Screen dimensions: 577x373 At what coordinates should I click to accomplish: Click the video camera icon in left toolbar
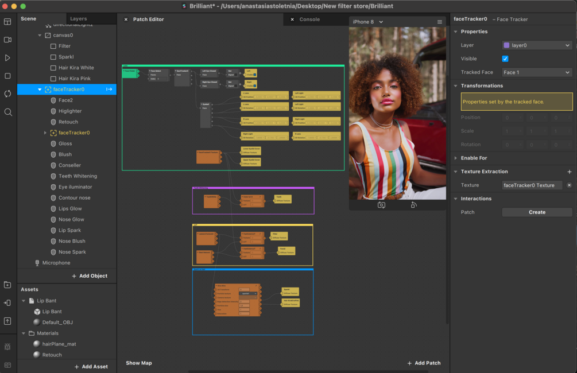7,40
